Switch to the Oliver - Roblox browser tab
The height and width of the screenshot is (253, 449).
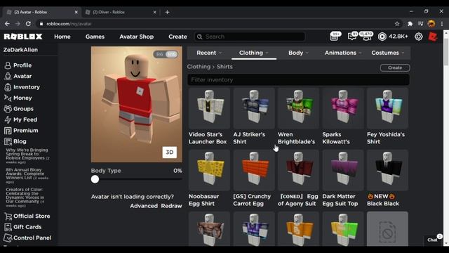tap(121, 12)
